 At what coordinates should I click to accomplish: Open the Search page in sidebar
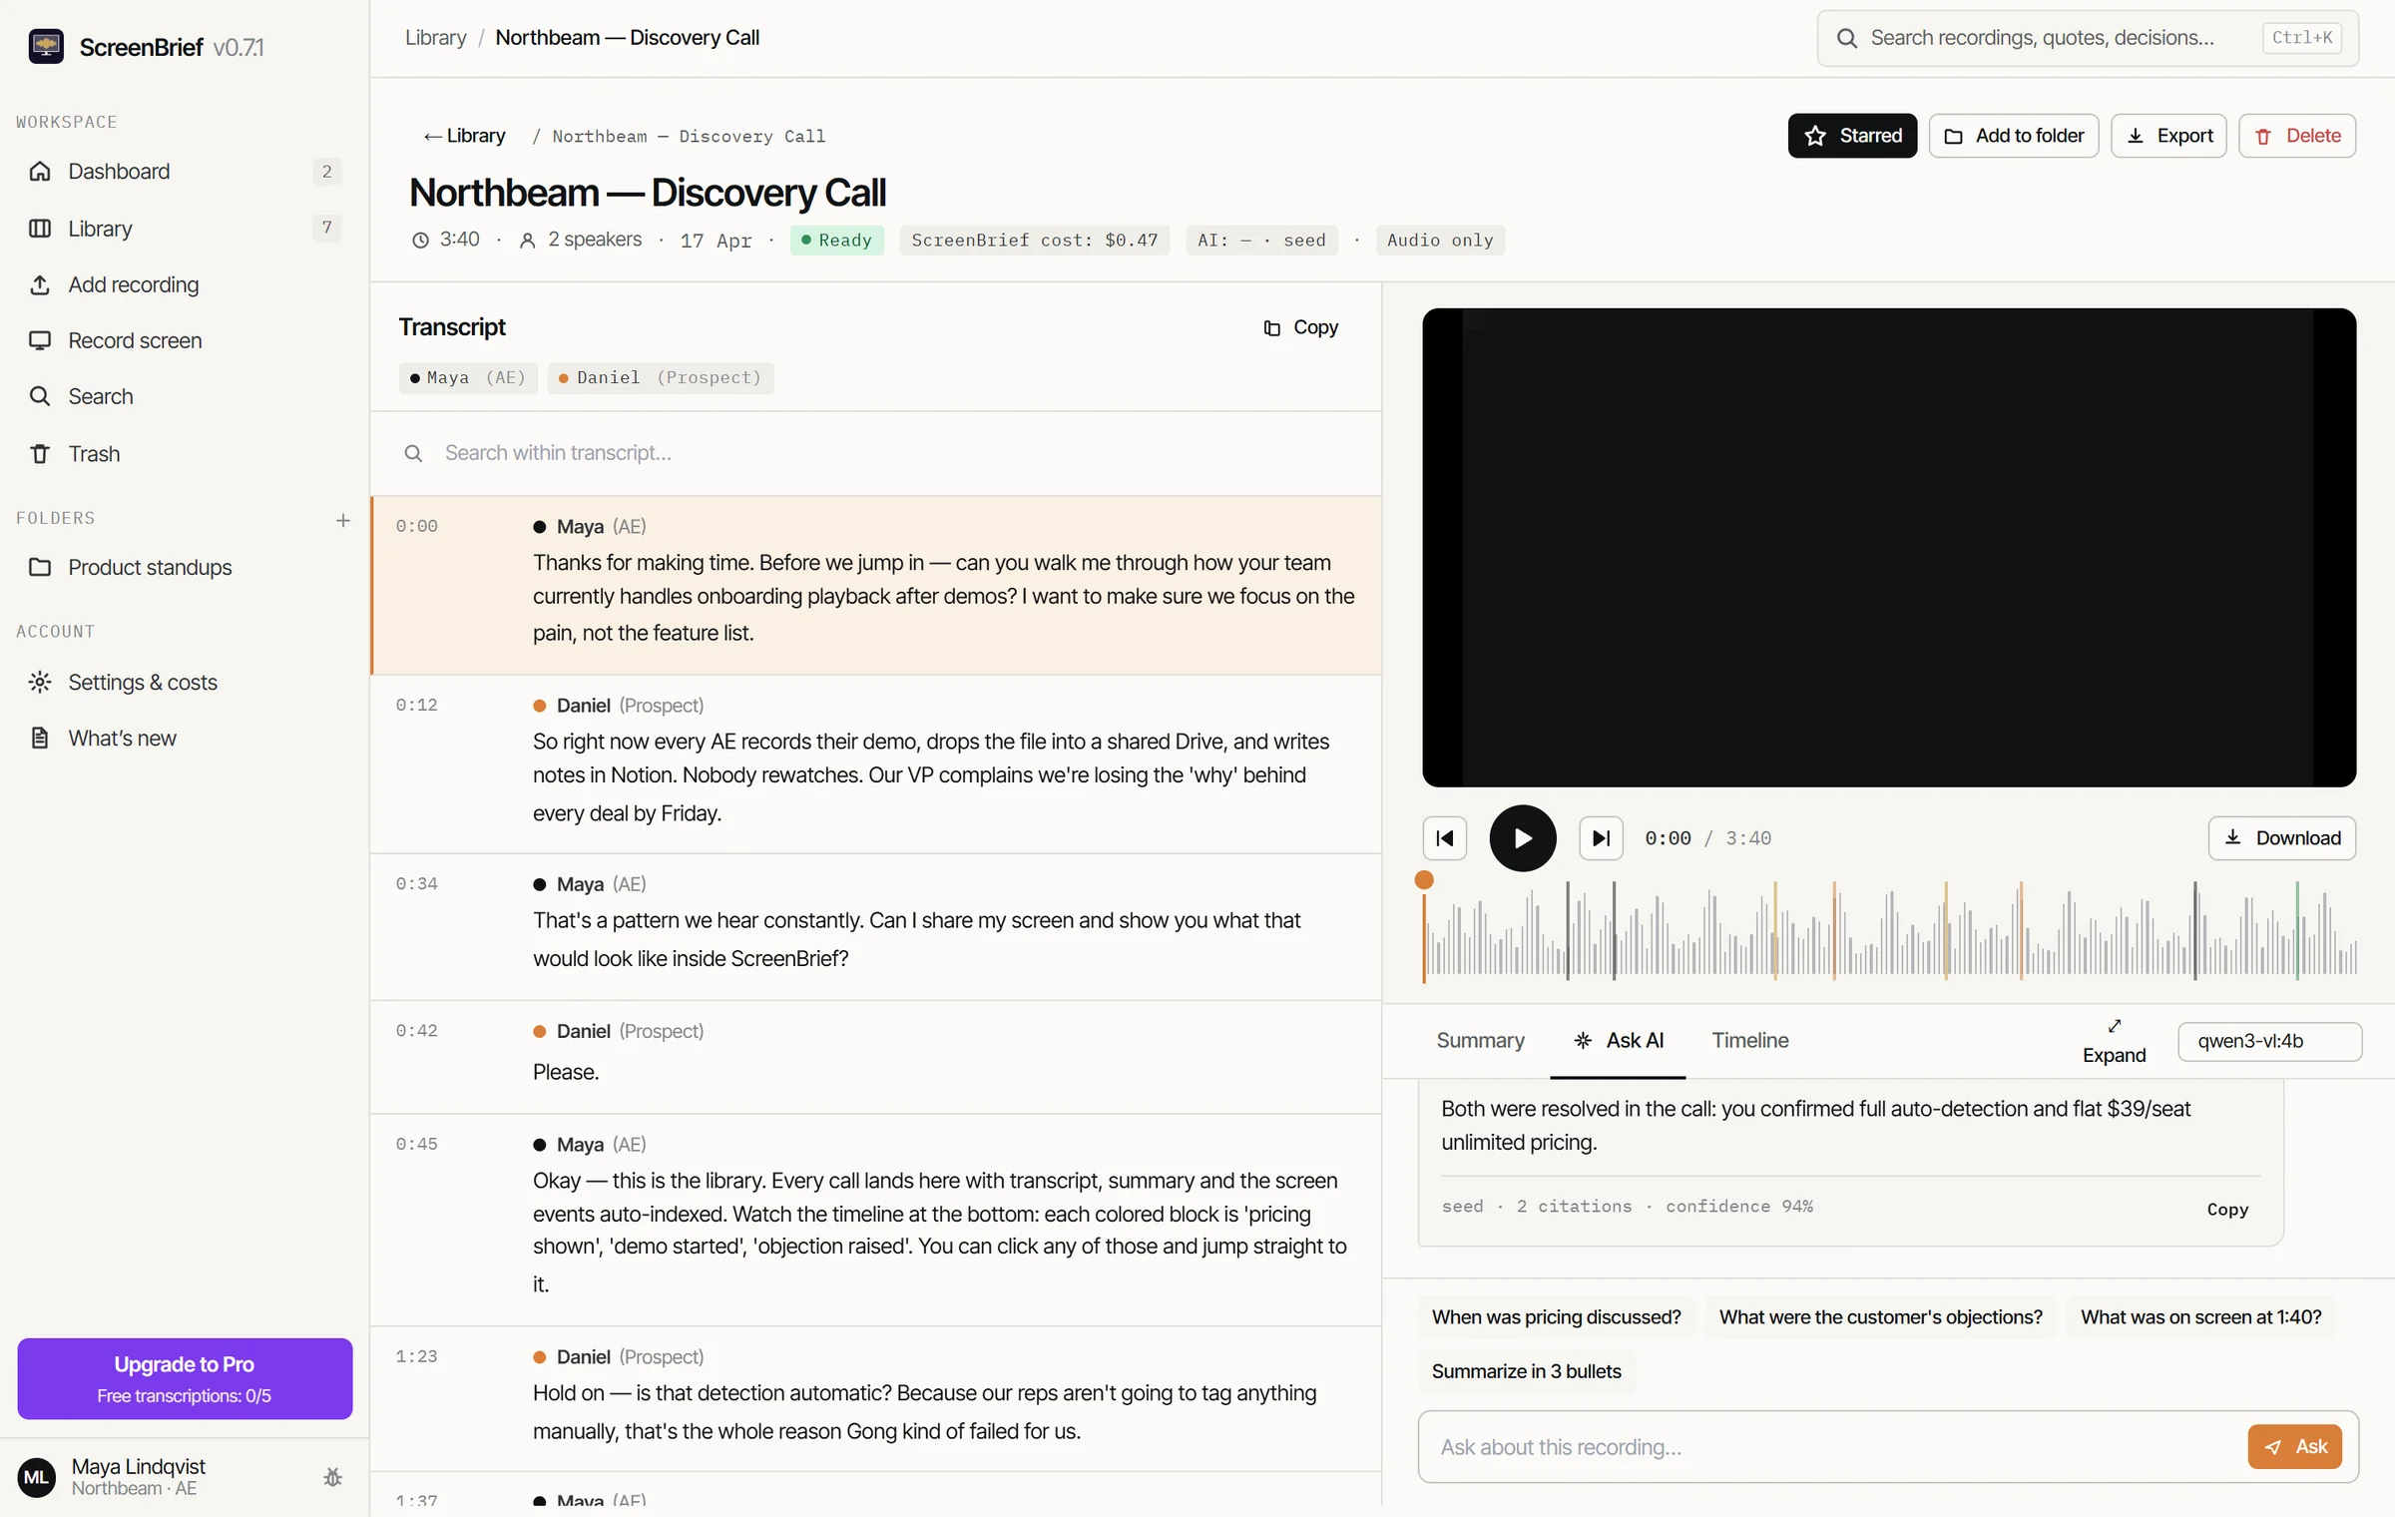pos(185,396)
